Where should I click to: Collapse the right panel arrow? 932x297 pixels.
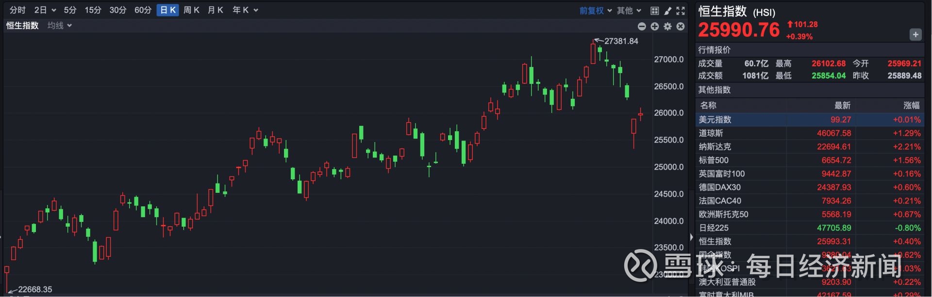(x=692, y=237)
